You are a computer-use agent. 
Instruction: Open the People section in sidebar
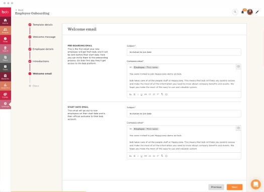[6, 30]
